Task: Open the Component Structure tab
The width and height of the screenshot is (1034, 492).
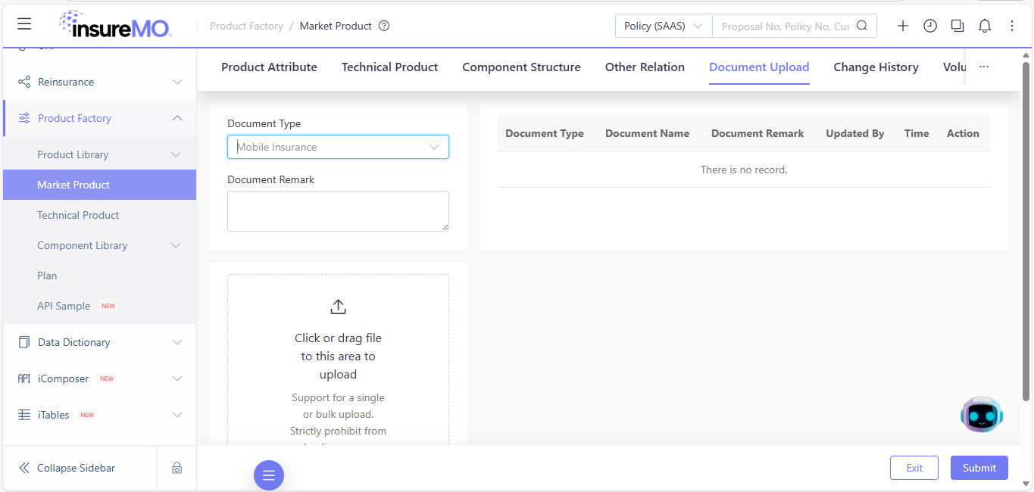Action: tap(521, 67)
